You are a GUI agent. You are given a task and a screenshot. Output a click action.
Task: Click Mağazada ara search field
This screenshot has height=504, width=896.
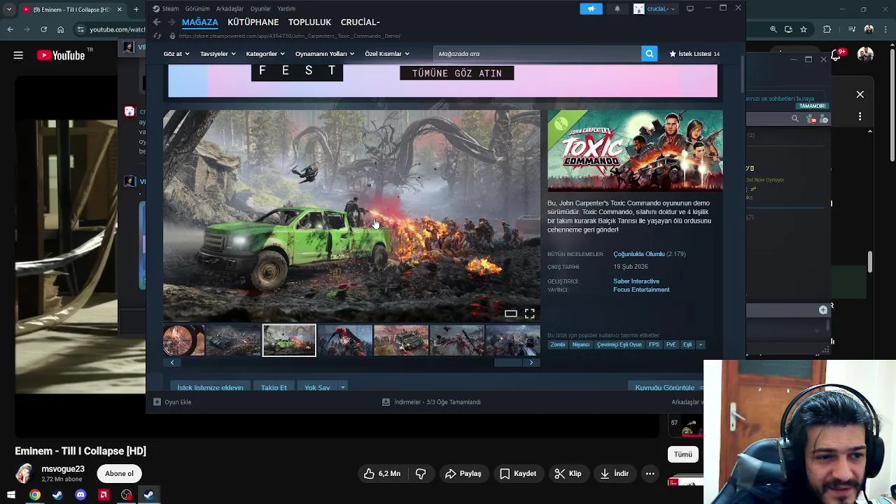pos(537,54)
